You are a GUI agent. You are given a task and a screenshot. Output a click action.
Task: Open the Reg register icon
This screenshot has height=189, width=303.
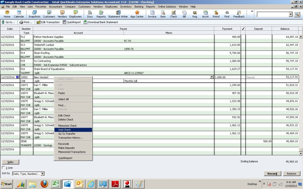pyautogui.click(x=195, y=14)
